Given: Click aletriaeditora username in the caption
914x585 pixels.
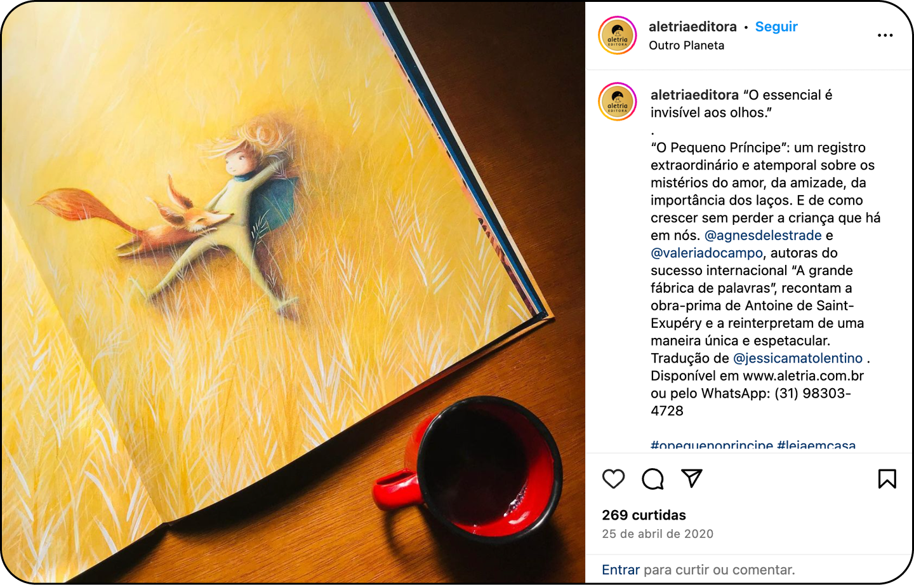Looking at the screenshot, I should click(x=694, y=95).
